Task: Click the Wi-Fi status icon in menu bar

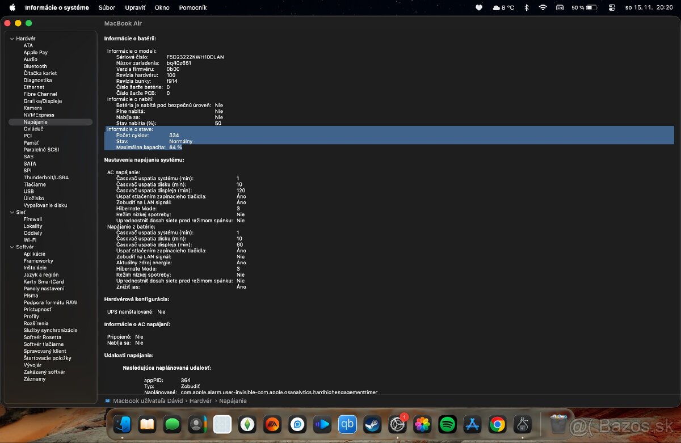Action: point(543,8)
